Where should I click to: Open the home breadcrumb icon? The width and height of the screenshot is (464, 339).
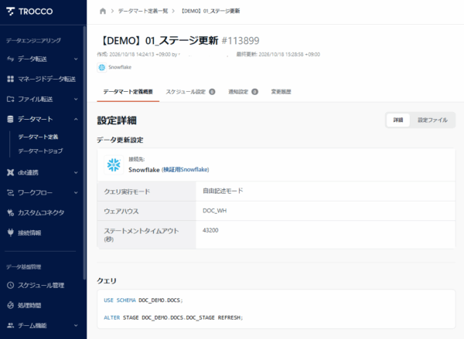(103, 12)
